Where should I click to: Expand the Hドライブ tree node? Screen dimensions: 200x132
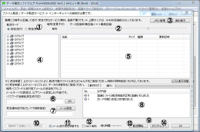[8, 50]
